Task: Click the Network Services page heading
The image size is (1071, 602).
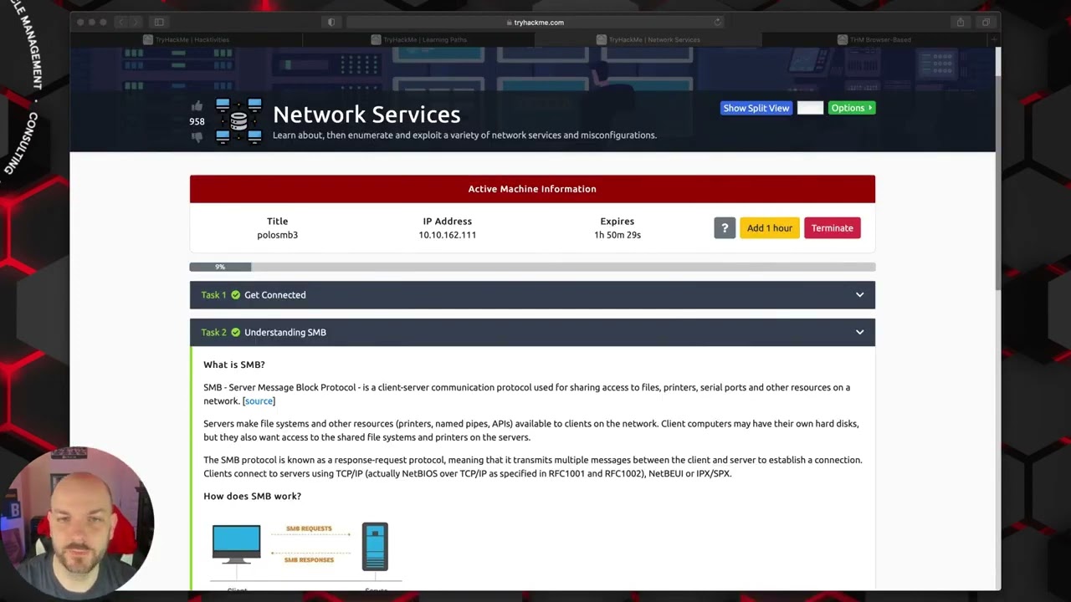Action: [x=366, y=115]
